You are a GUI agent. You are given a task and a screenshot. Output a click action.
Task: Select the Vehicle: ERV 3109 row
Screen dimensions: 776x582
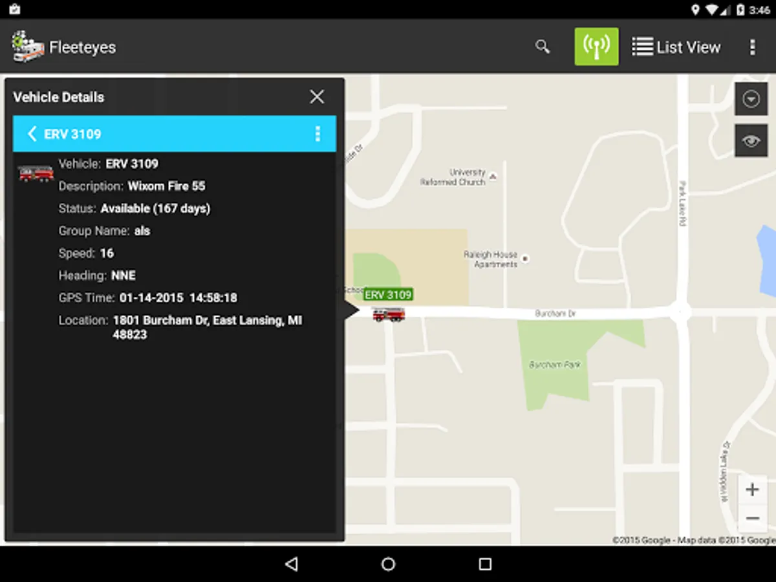[x=109, y=164]
